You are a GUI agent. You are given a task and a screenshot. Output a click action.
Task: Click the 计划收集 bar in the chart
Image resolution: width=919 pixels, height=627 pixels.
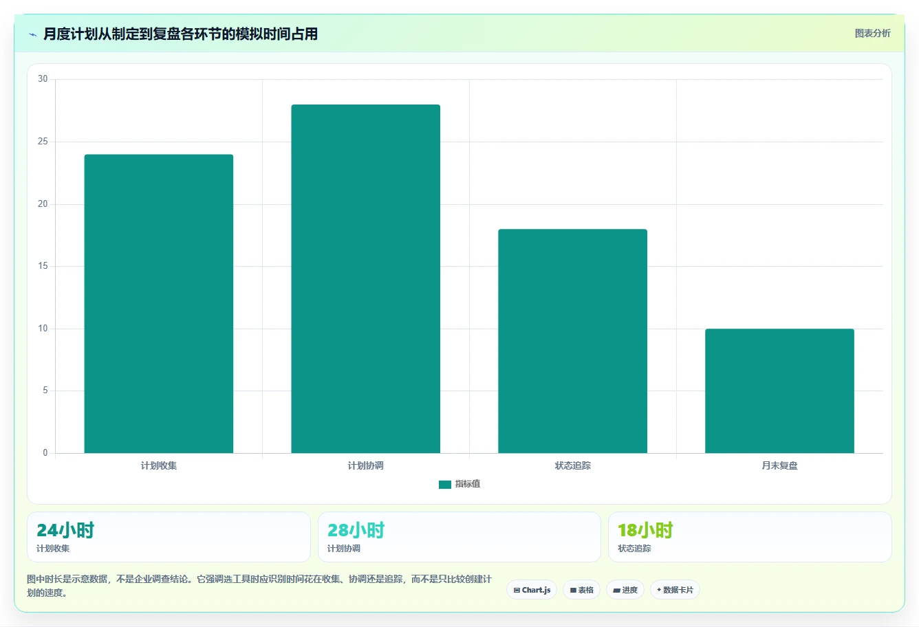[x=159, y=304]
